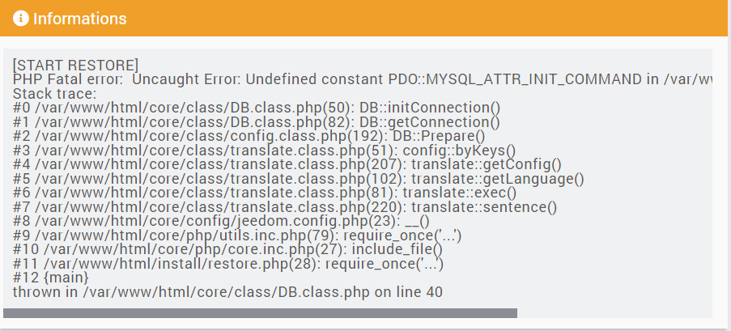The image size is (731, 331).
Task: Click the empty scrollbar track right of the thumb
Action: coord(614,312)
